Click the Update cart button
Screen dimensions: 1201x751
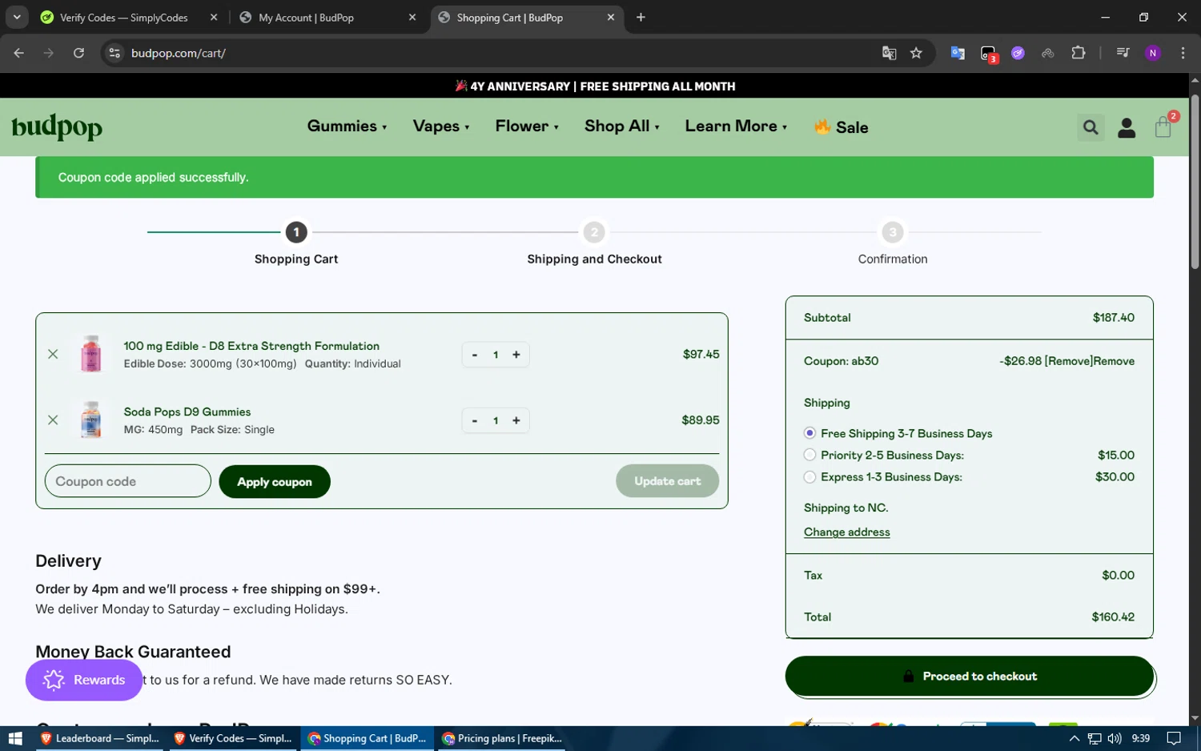pos(667,481)
